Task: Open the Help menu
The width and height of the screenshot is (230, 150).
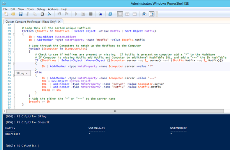Action: 64,9
